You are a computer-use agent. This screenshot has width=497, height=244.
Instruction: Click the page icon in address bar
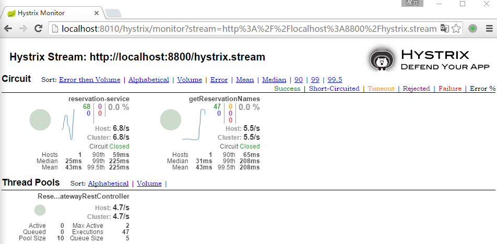[x=55, y=29]
